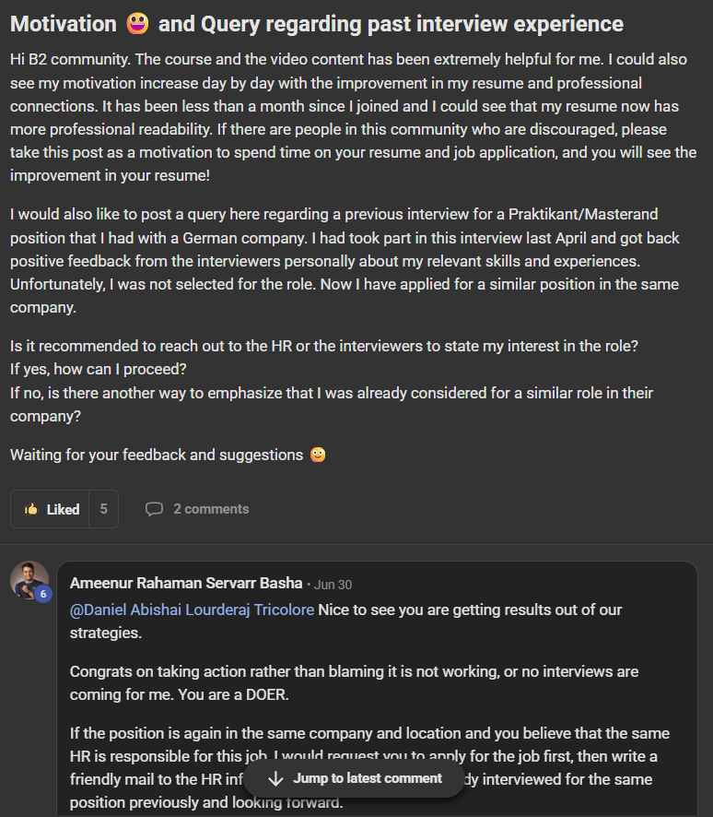Open Ameenur's profile picture avatar

click(29, 579)
